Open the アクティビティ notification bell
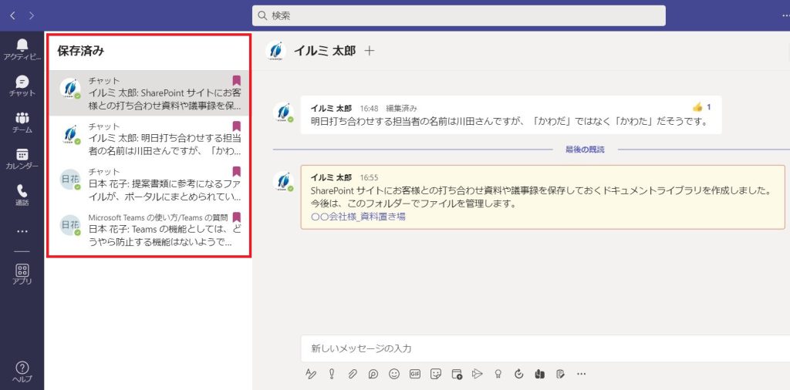Image resolution: width=790 pixels, height=390 pixels. click(x=22, y=49)
